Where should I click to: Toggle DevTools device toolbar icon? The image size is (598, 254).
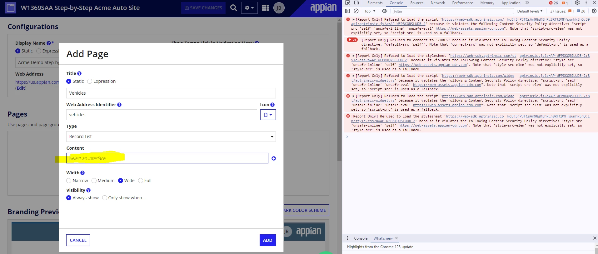coord(356,3)
